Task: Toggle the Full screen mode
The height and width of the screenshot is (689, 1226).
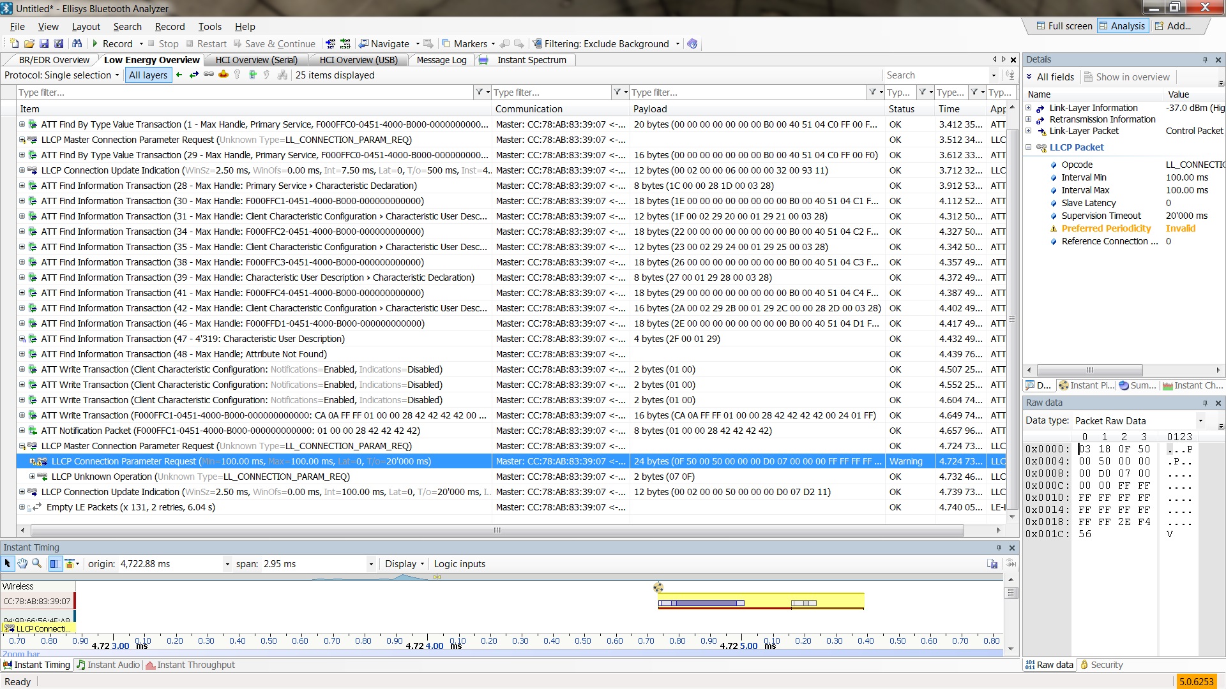Action: coord(1064,26)
